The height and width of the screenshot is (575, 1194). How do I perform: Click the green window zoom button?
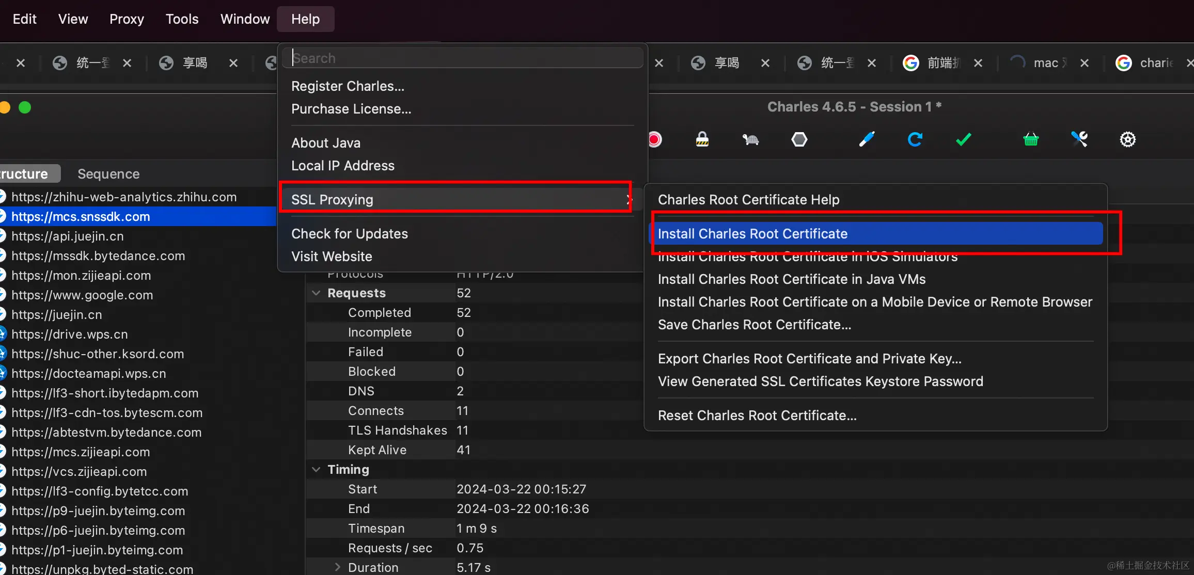point(25,107)
